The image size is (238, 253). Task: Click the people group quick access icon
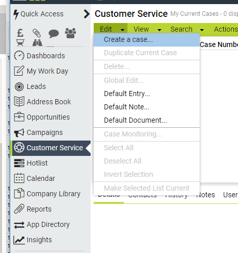71,33
